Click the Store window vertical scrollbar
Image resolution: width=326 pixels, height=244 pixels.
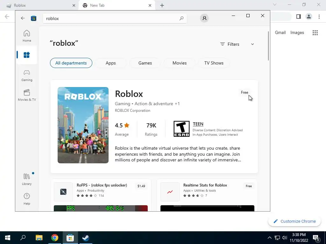coord(268,46)
